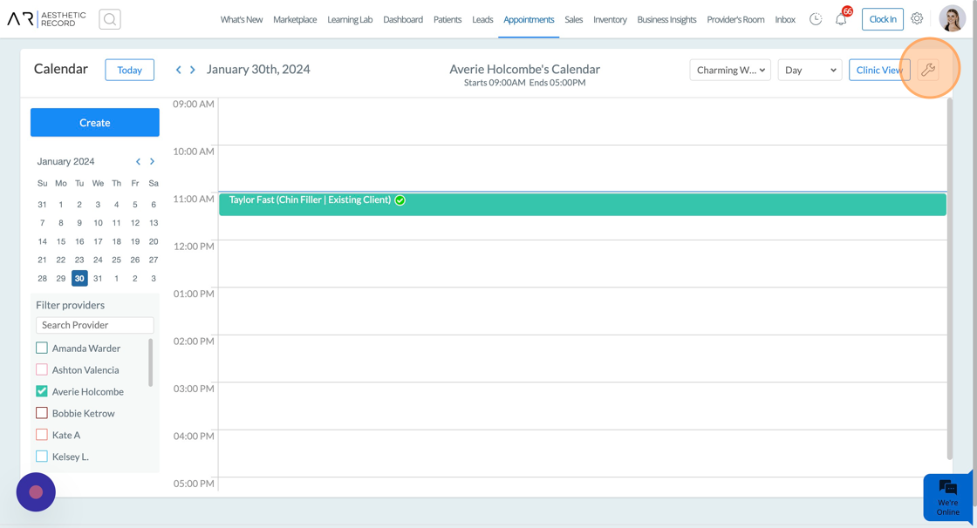The height and width of the screenshot is (528, 977).
Task: Open the notifications bell
Action: pyautogui.click(x=841, y=20)
